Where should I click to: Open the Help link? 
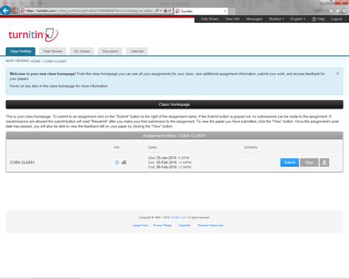[x=318, y=19]
